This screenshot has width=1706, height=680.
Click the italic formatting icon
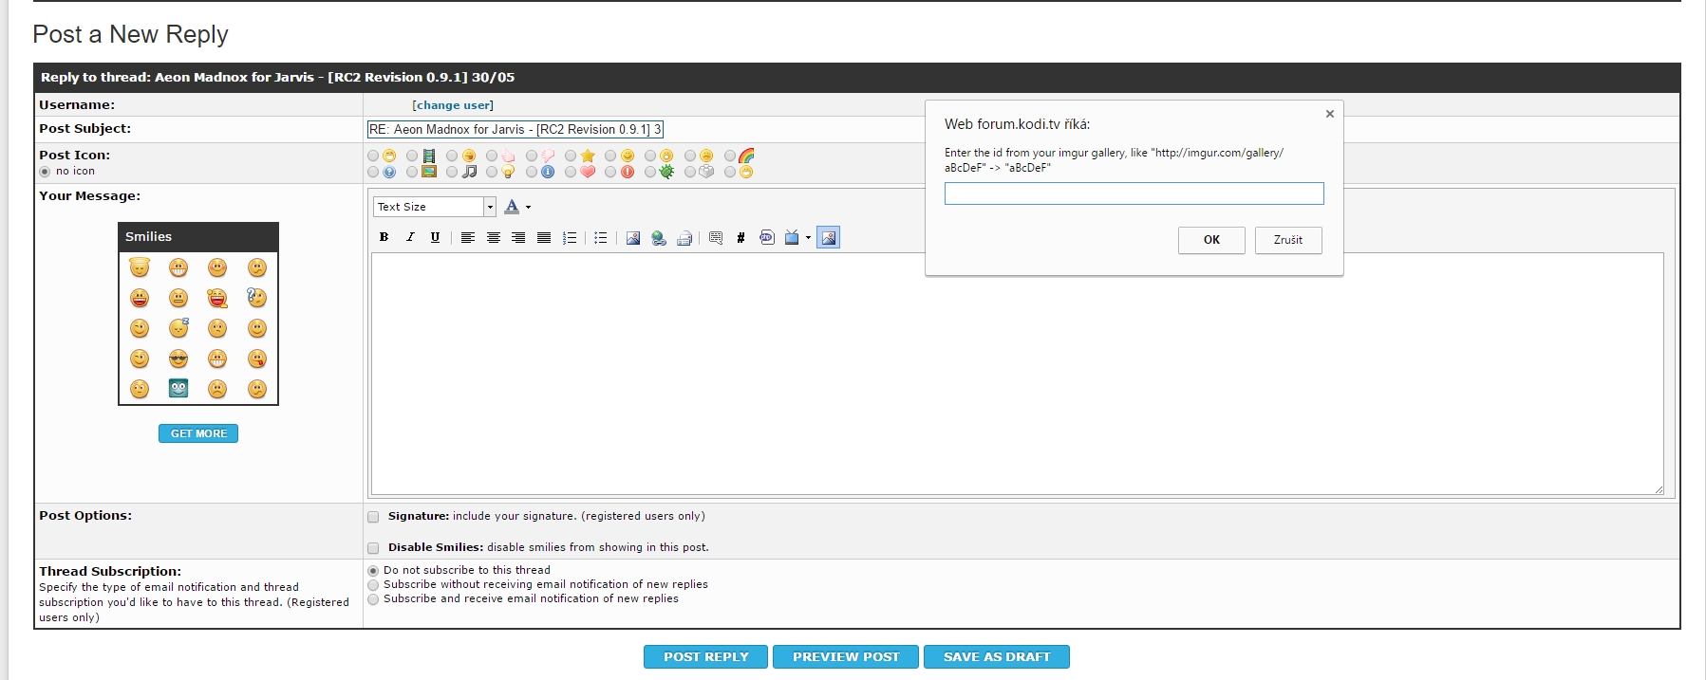(x=409, y=238)
